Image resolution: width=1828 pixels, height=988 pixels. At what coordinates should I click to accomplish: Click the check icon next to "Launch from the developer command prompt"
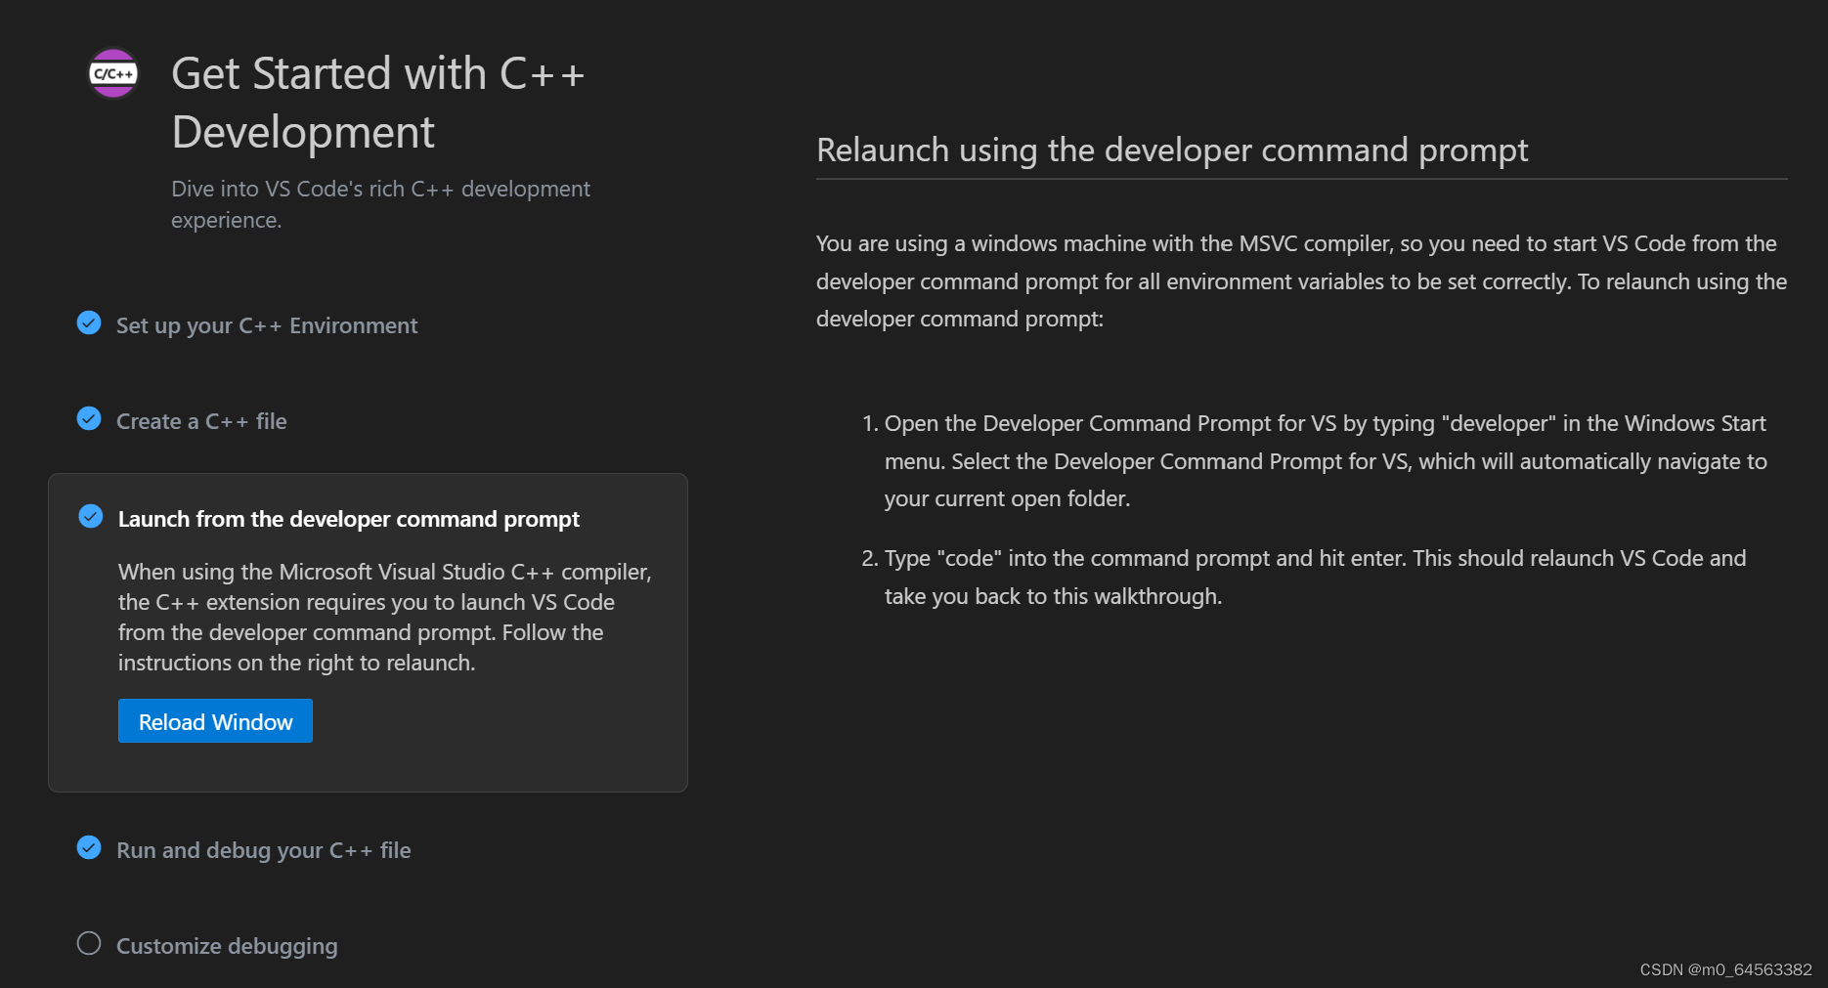coord(89,517)
